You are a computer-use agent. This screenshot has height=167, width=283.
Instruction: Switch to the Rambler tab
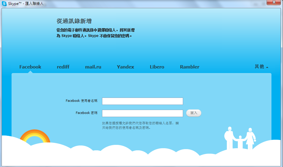pyautogui.click(x=190, y=67)
